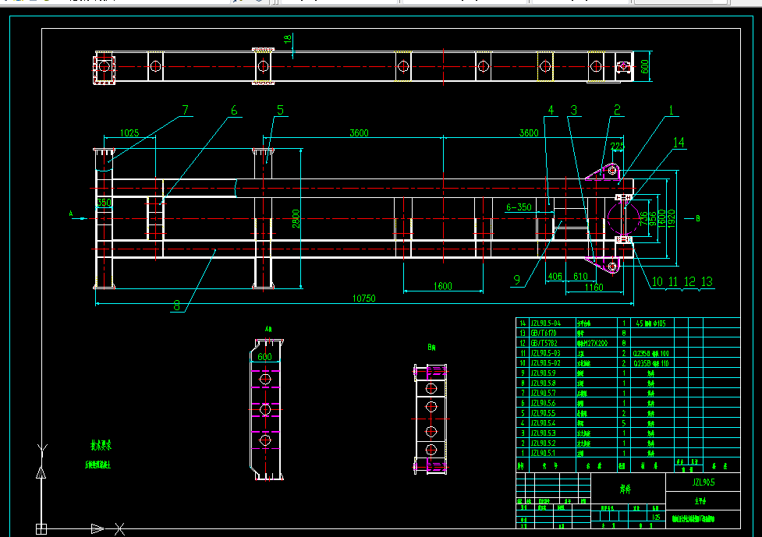Click the UCS origin icon in the drawing
This screenshot has height=537, width=762.
pyautogui.click(x=41, y=528)
